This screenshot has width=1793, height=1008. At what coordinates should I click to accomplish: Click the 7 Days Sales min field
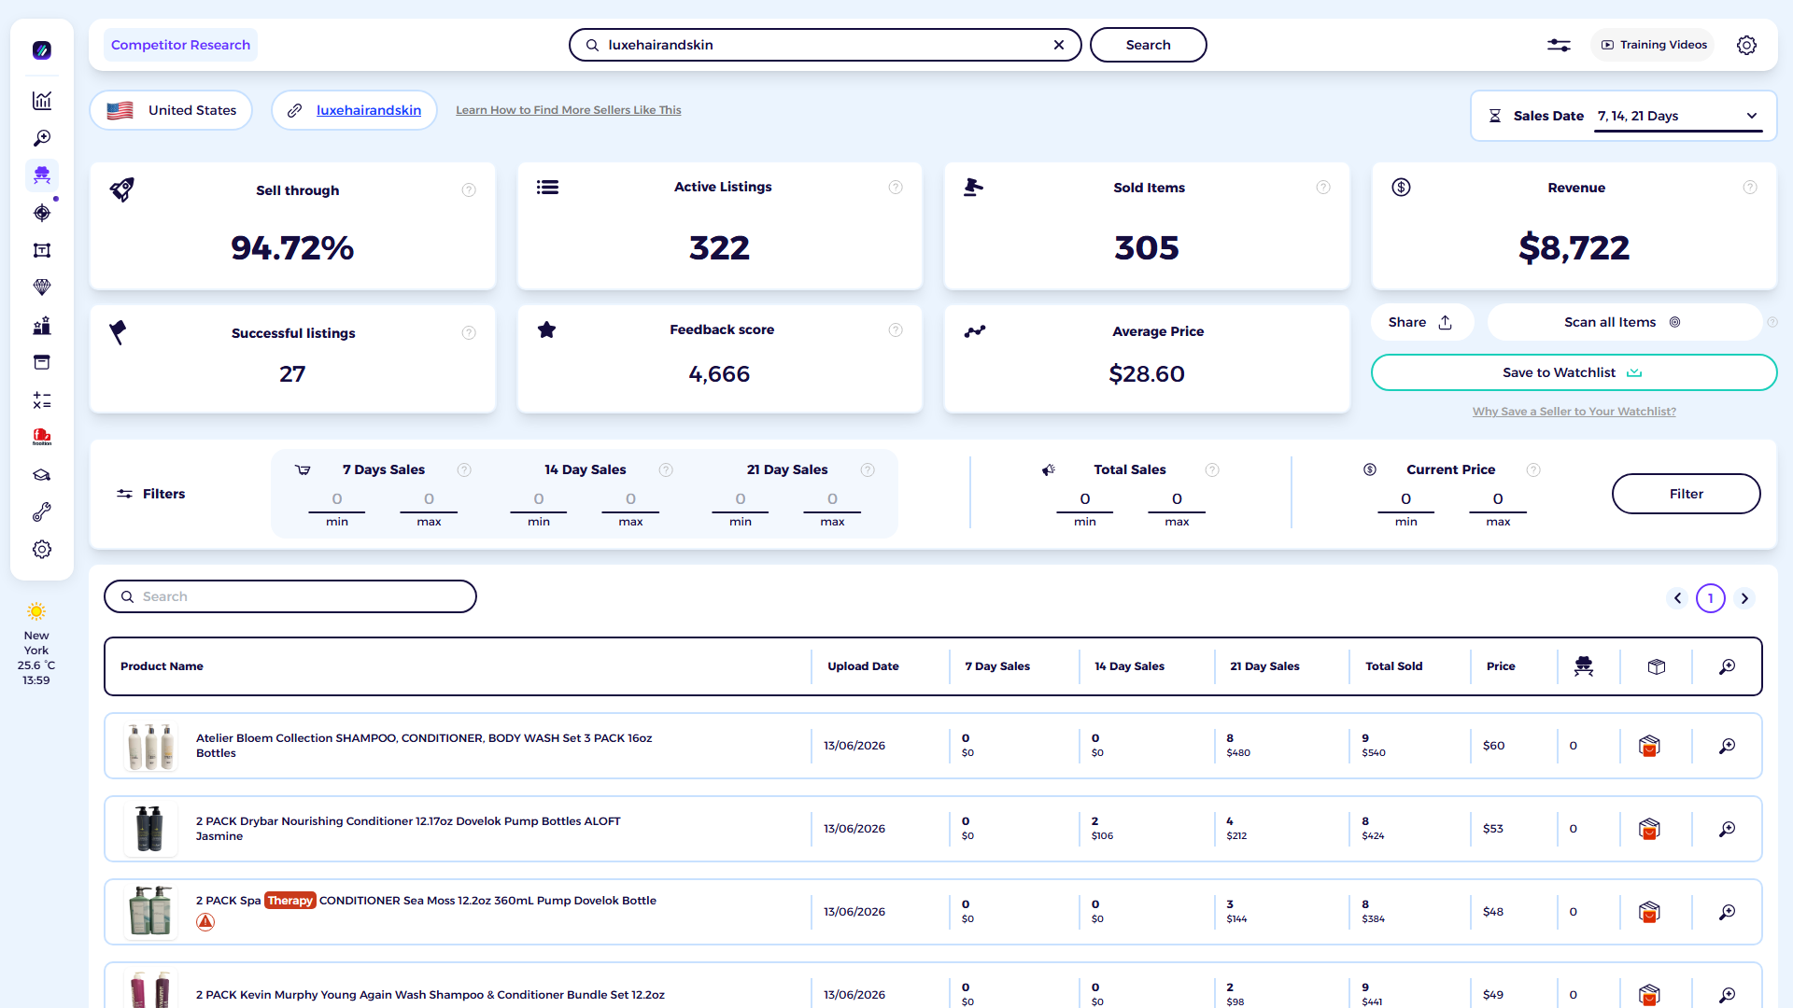[337, 500]
